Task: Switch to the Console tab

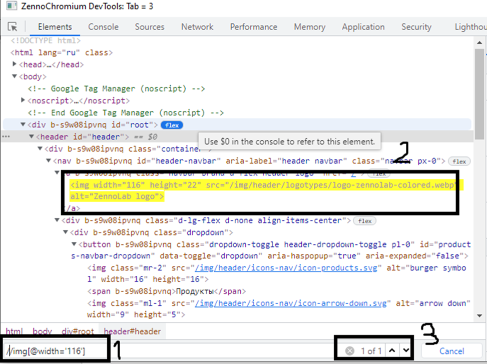Action: [x=103, y=27]
